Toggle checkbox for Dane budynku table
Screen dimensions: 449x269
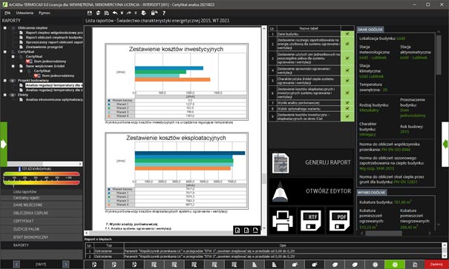(x=347, y=34)
